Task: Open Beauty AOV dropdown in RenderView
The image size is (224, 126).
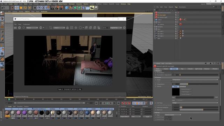Action: tap(32, 28)
